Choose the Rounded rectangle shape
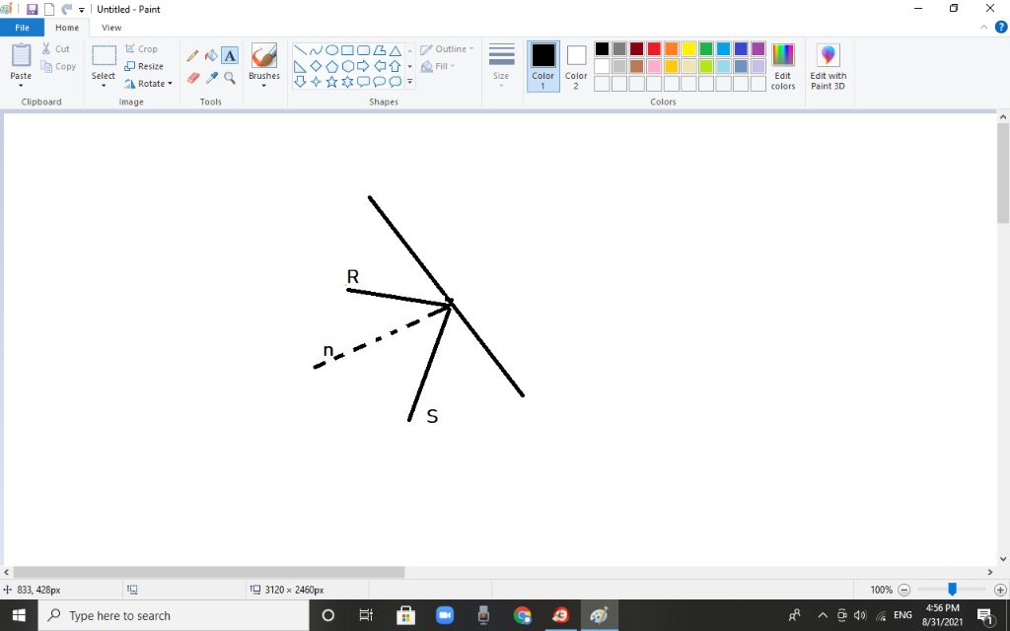Viewport: 1010px width, 631px height. [363, 50]
